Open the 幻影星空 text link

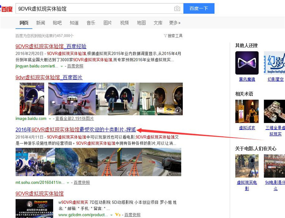[x=275, y=79]
